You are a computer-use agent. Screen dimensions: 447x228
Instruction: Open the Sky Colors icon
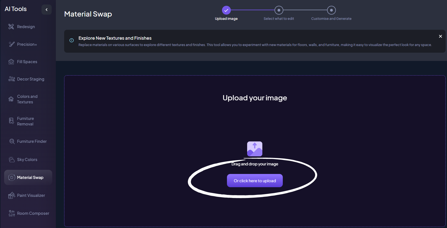click(11, 160)
